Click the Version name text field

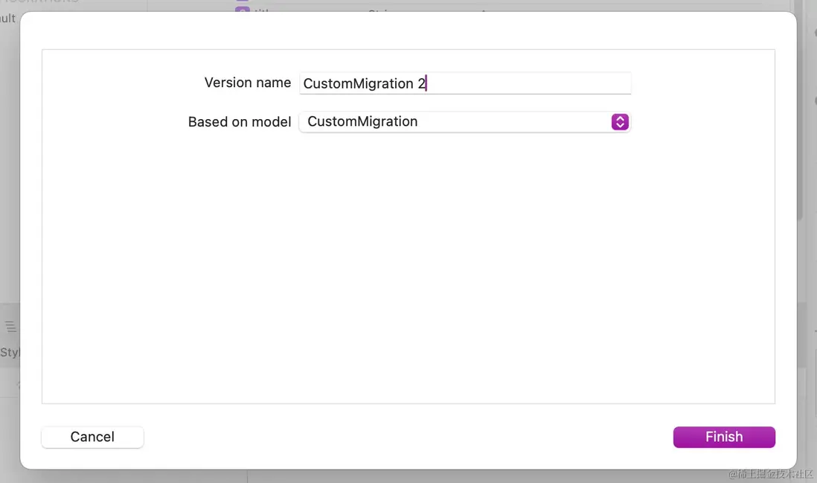[521, 83]
